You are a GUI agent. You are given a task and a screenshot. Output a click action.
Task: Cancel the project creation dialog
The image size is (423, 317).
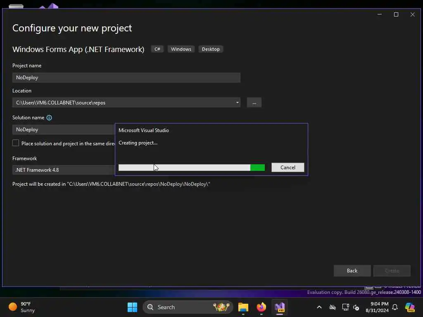point(288,168)
